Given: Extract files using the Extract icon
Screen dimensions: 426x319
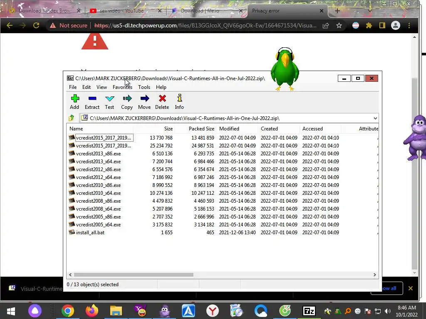Looking at the screenshot, I should (92, 98).
